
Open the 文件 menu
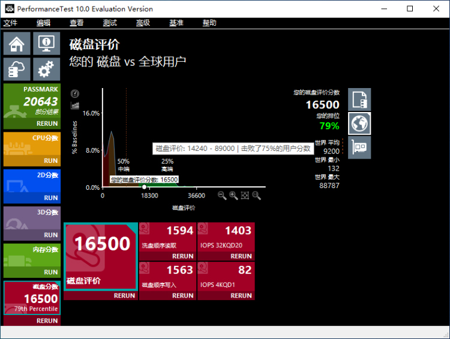tap(10, 23)
